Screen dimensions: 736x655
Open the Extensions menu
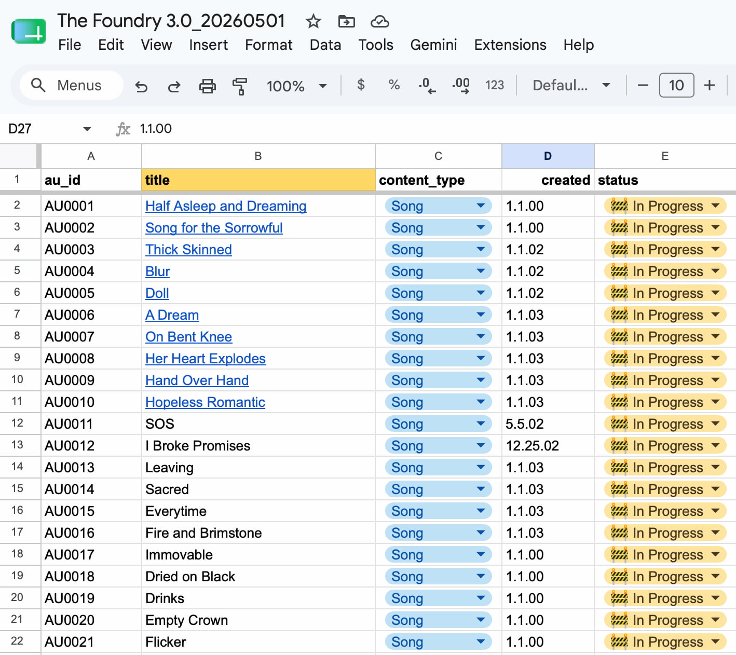(x=510, y=45)
